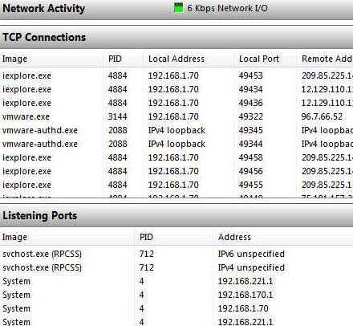
Task: Select svchost.exe (RPCSS) IPv6 unspecified row
Action: (176, 254)
